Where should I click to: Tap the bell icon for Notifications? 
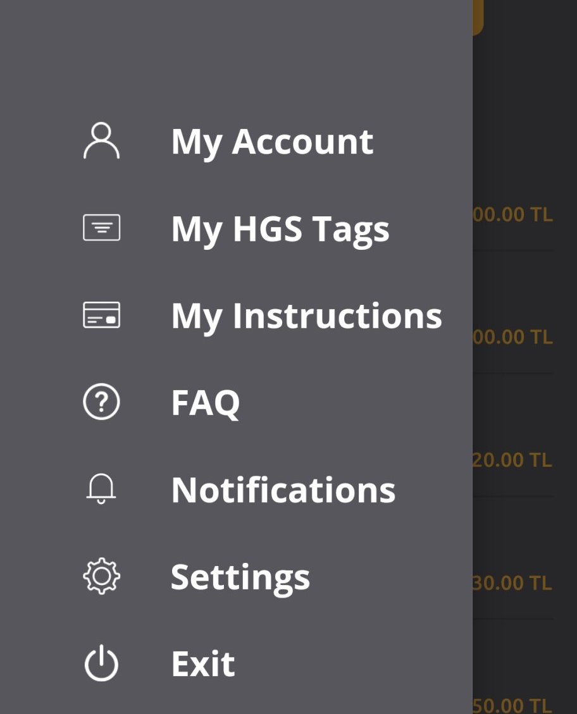(x=101, y=489)
